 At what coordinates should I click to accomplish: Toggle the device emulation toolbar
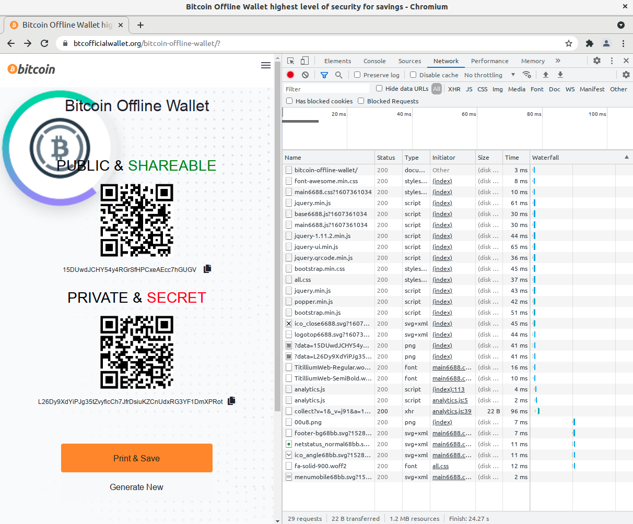pos(305,60)
